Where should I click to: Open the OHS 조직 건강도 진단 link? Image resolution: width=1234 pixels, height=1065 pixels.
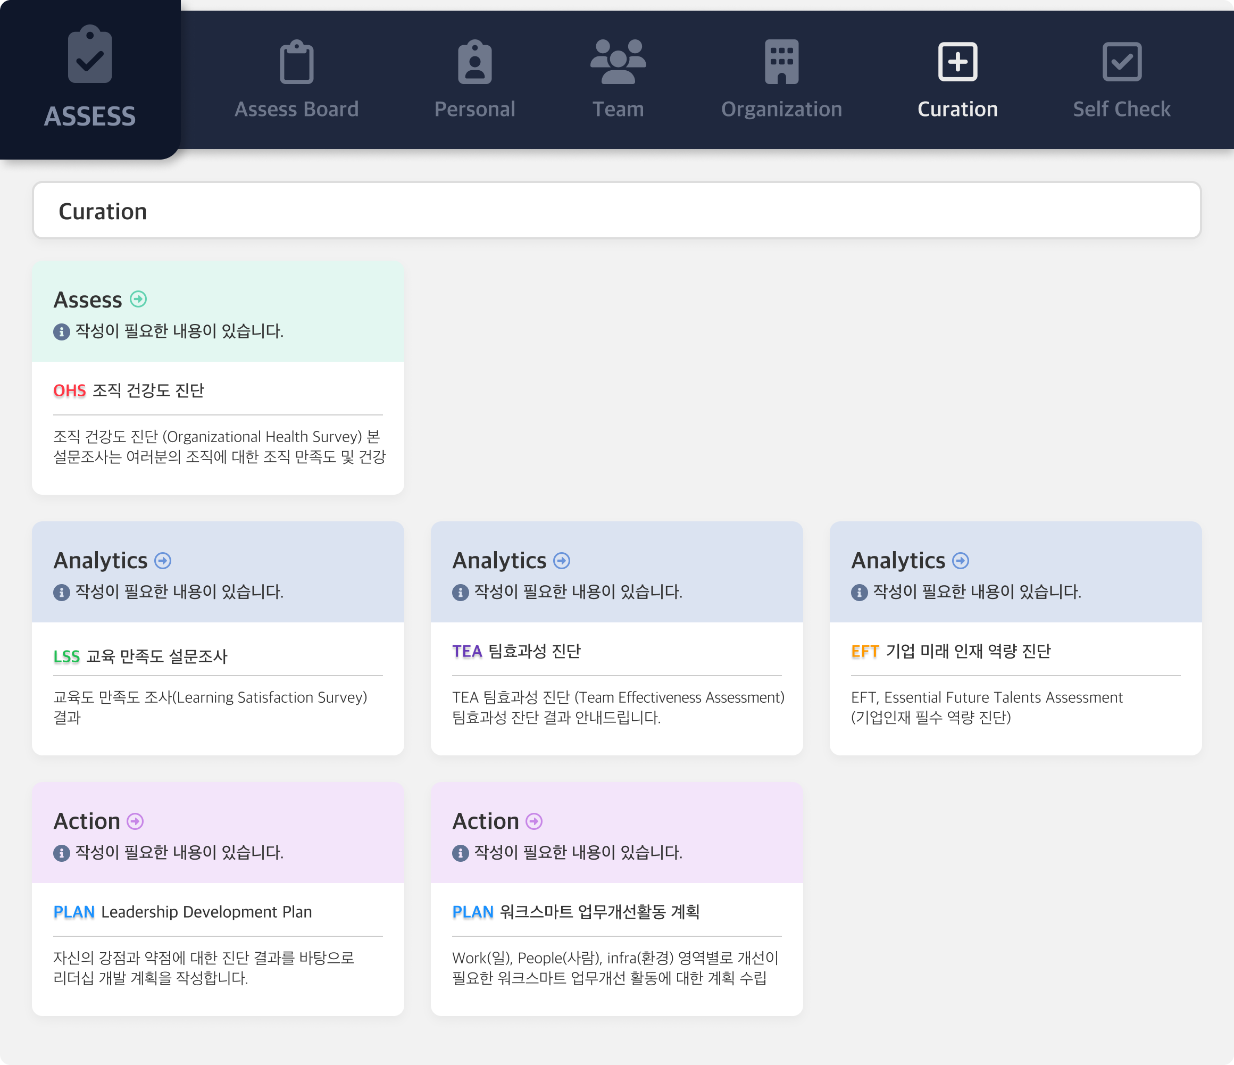[x=129, y=391]
